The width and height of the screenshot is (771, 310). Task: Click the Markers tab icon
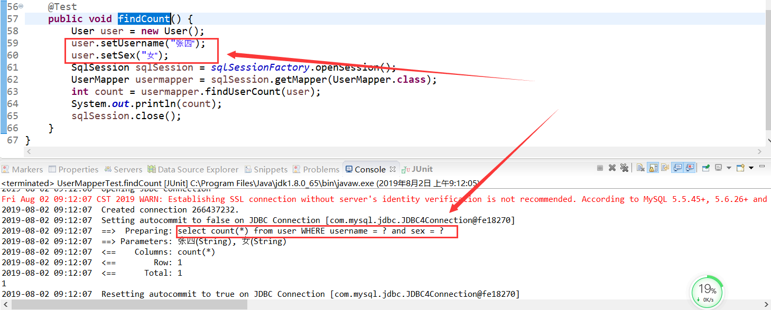click(6, 169)
